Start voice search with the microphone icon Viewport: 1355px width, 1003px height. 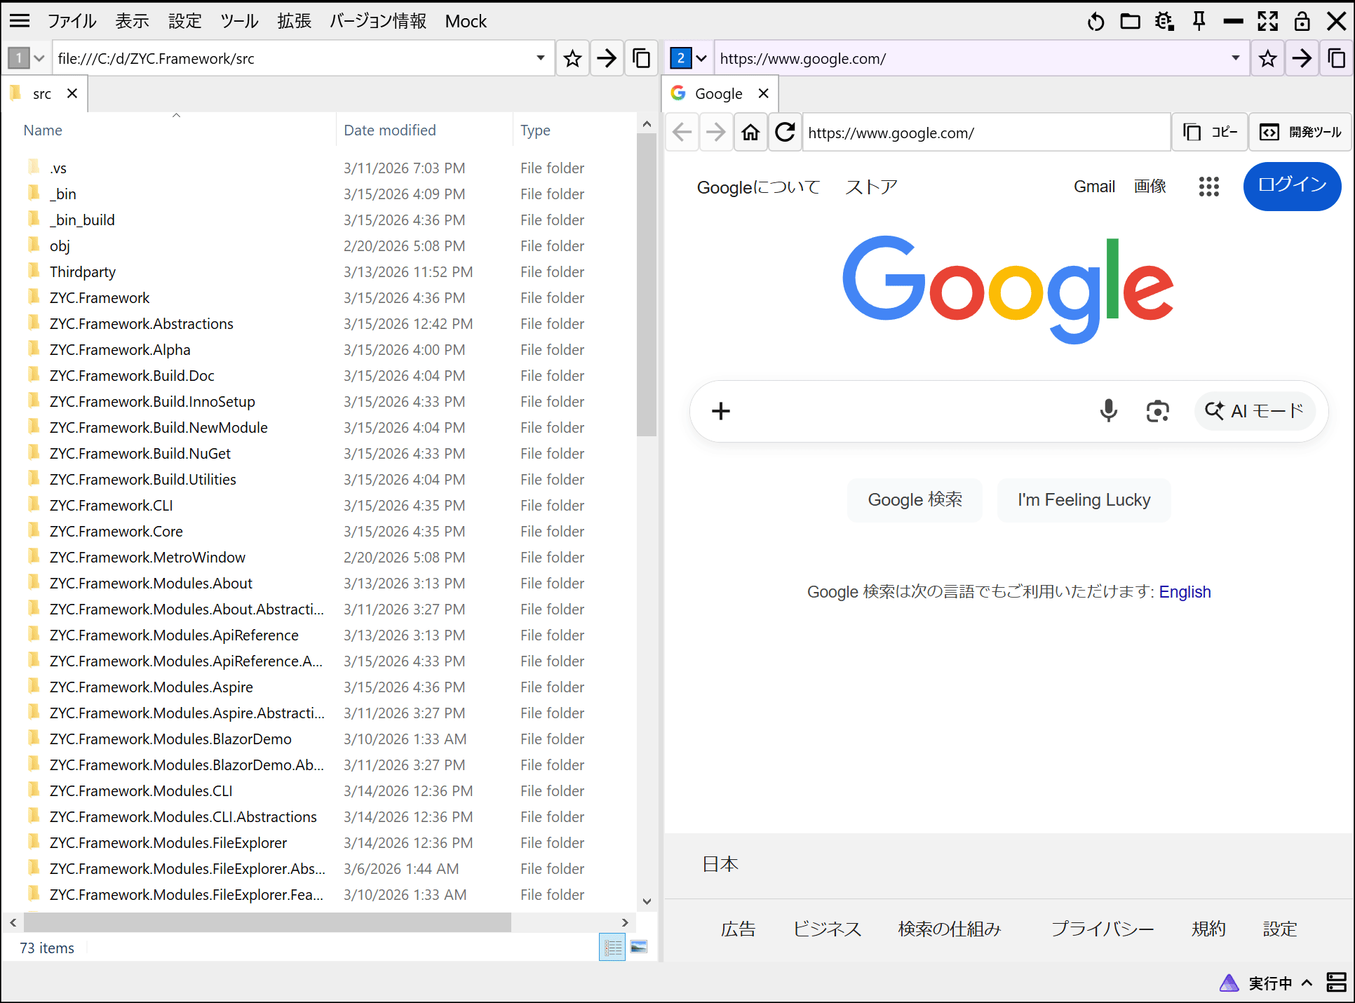click(x=1108, y=411)
